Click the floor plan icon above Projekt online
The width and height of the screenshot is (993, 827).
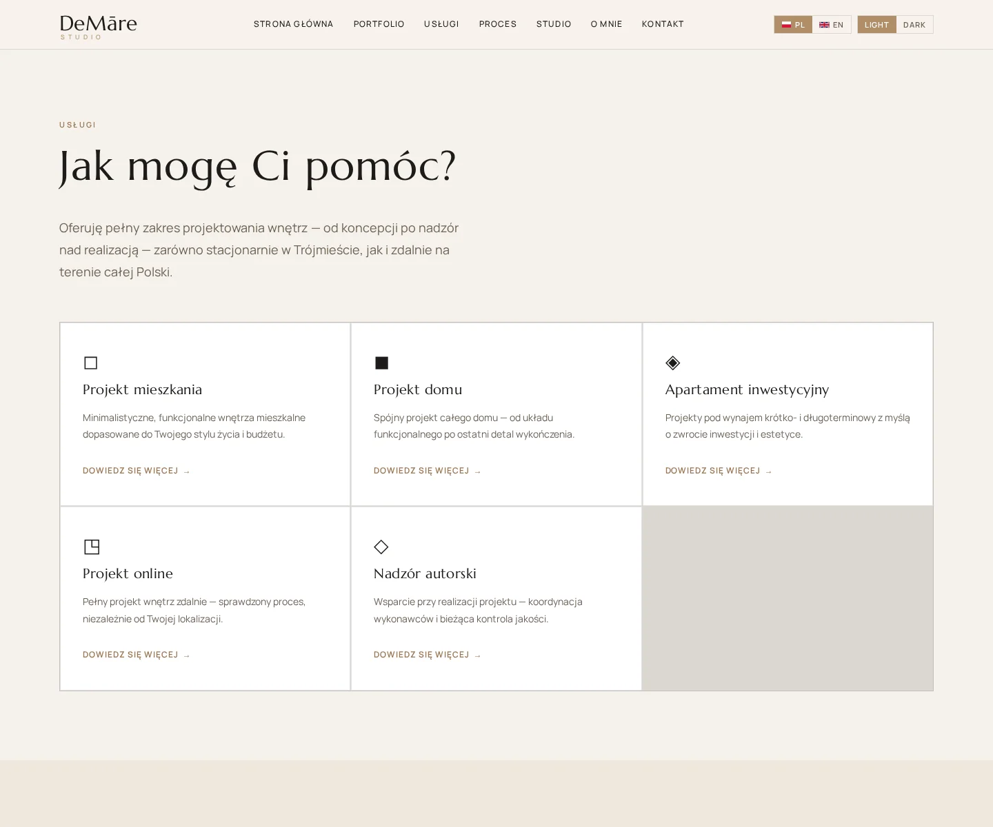(91, 547)
